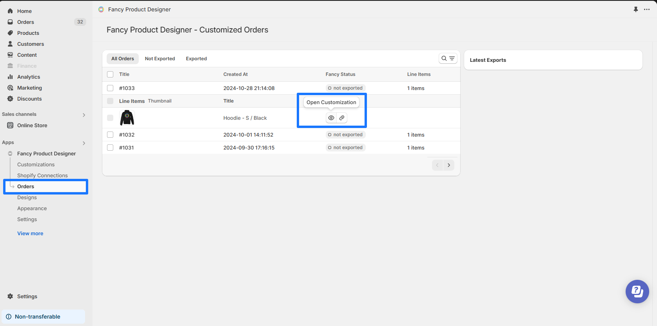Click the 1 items cell for order #1032
This screenshot has height=326, width=657.
point(416,135)
